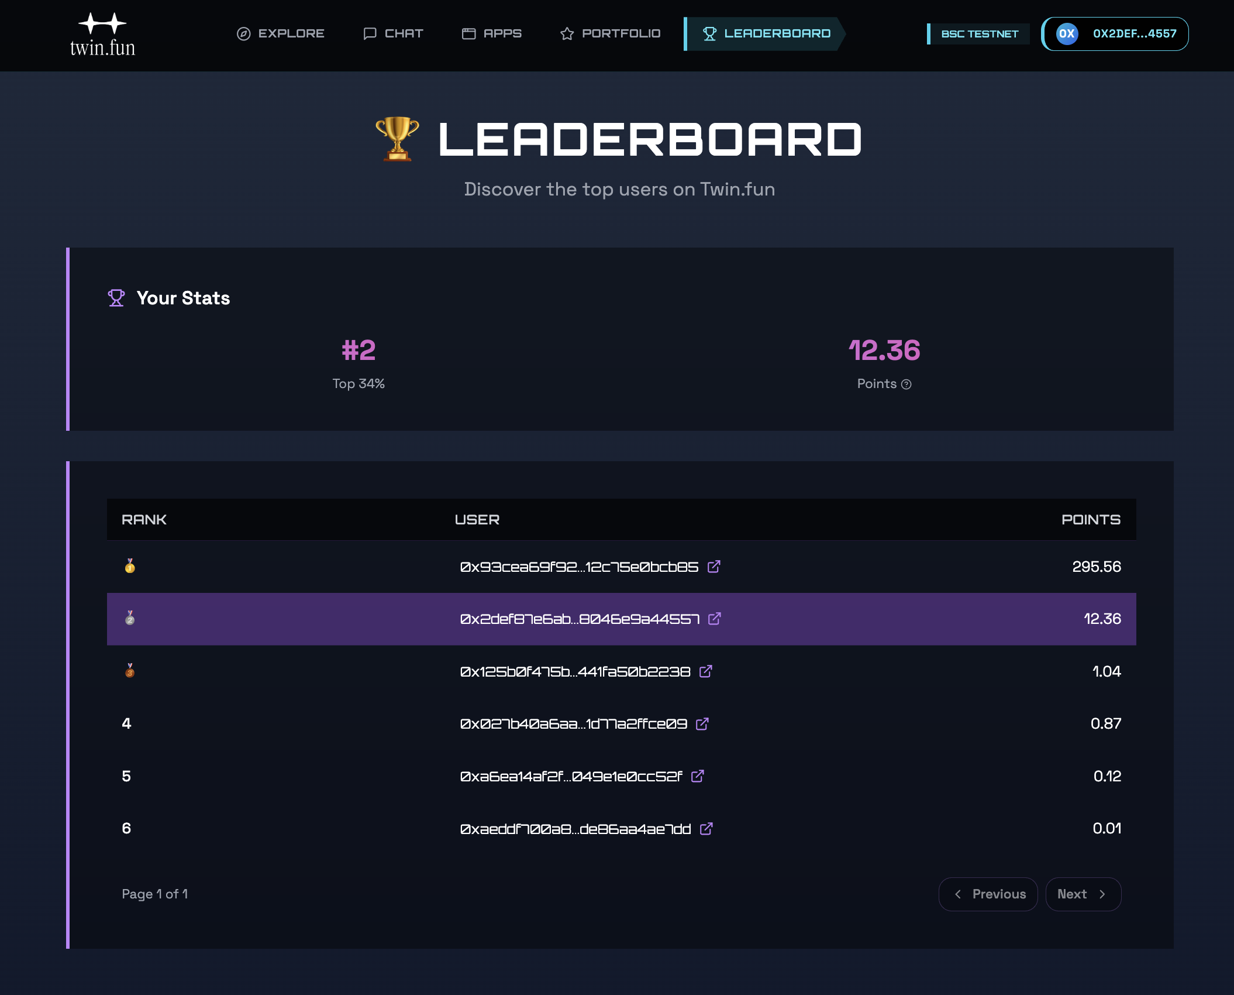Image resolution: width=1234 pixels, height=995 pixels.
Task: Open external link for rank 1 user address
Action: 714,567
